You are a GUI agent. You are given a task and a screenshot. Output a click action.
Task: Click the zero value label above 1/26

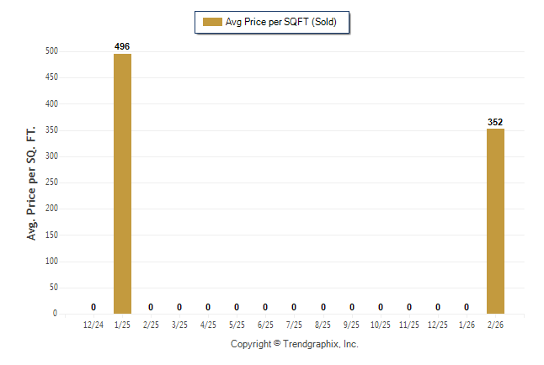(467, 307)
